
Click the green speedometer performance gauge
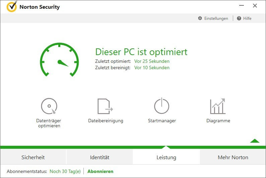59,59
